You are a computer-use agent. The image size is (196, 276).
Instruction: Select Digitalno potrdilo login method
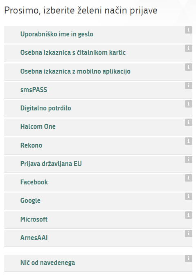[x=98, y=109]
